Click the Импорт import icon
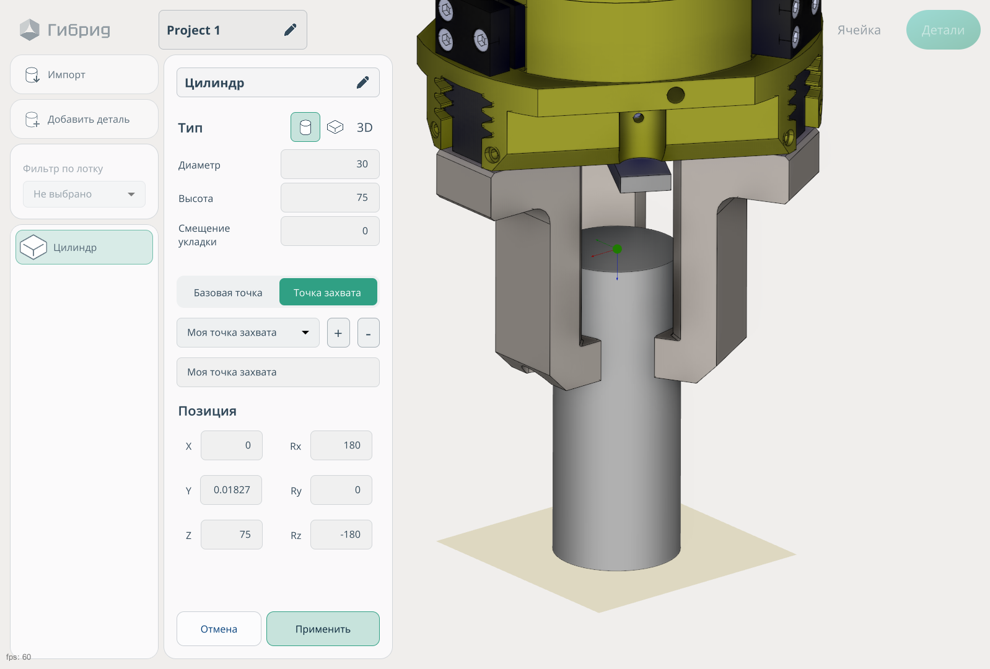 pyautogui.click(x=32, y=75)
